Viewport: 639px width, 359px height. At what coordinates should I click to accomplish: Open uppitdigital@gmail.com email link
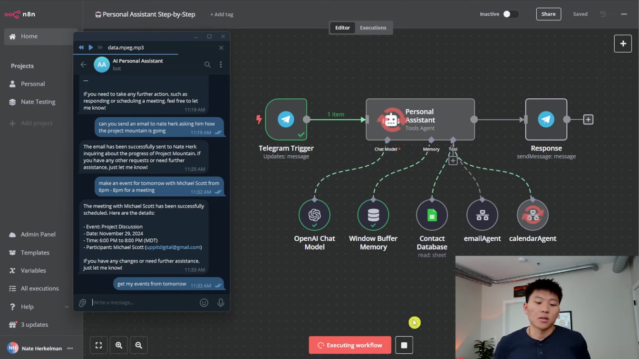pos(173,247)
